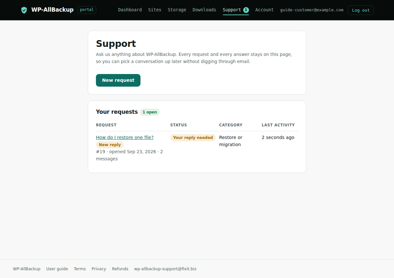The height and width of the screenshot is (278, 394).
Task: Click the REQUEST column header
Action: click(x=106, y=125)
